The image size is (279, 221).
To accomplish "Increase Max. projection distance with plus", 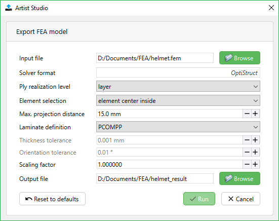I will click(256, 114).
